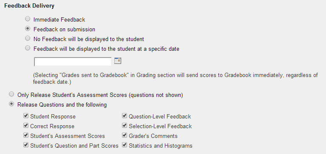
Task: Select Release Questions and the following
Action: [x=11, y=104]
